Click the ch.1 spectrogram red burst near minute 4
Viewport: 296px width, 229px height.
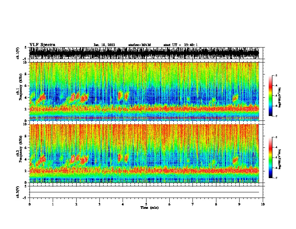[x=120, y=95]
